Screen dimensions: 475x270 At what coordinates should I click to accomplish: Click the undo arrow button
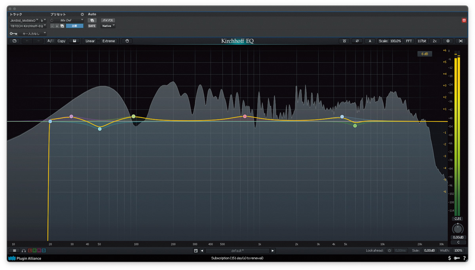tap(27, 41)
